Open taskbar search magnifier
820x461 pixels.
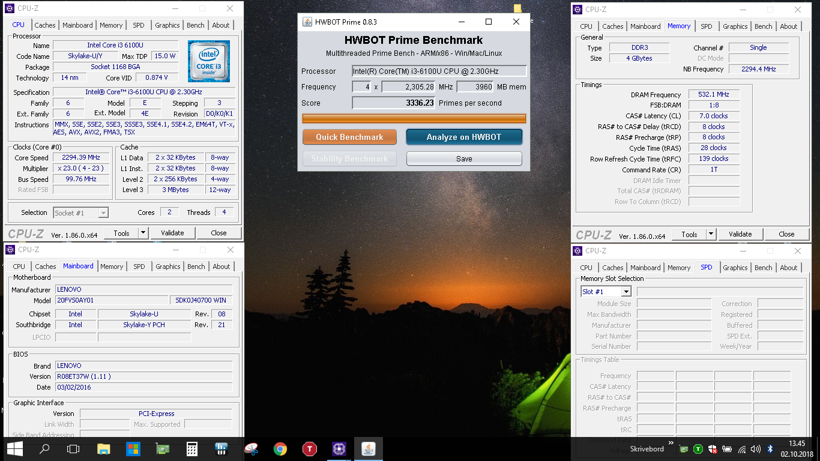(x=44, y=448)
